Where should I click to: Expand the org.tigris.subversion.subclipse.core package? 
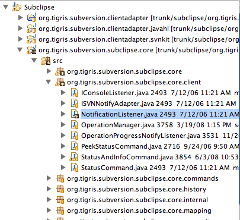coord(49,71)
